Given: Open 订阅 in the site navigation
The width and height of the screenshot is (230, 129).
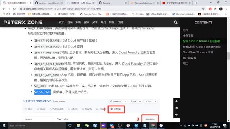Looking at the screenshot, I should coord(120,22).
